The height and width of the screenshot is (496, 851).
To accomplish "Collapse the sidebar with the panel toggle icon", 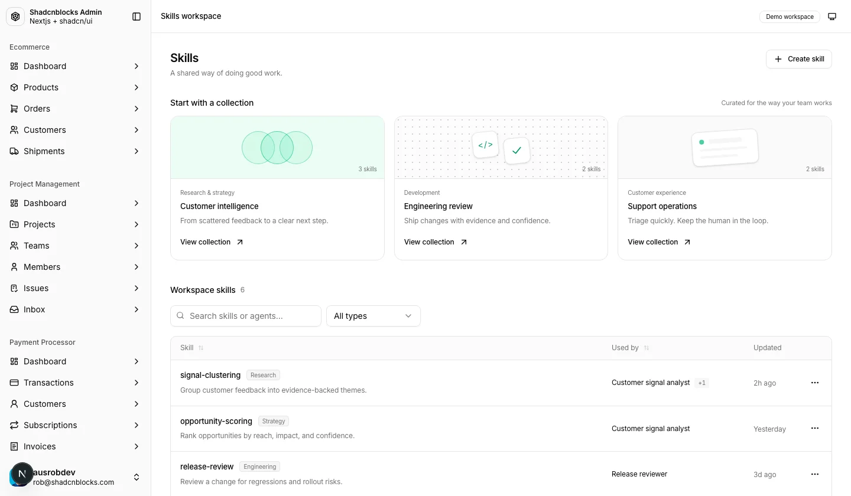I will 137,17.
